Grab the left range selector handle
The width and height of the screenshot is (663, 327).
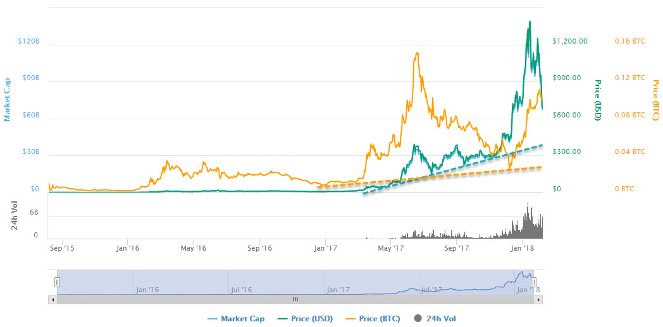[x=56, y=282]
